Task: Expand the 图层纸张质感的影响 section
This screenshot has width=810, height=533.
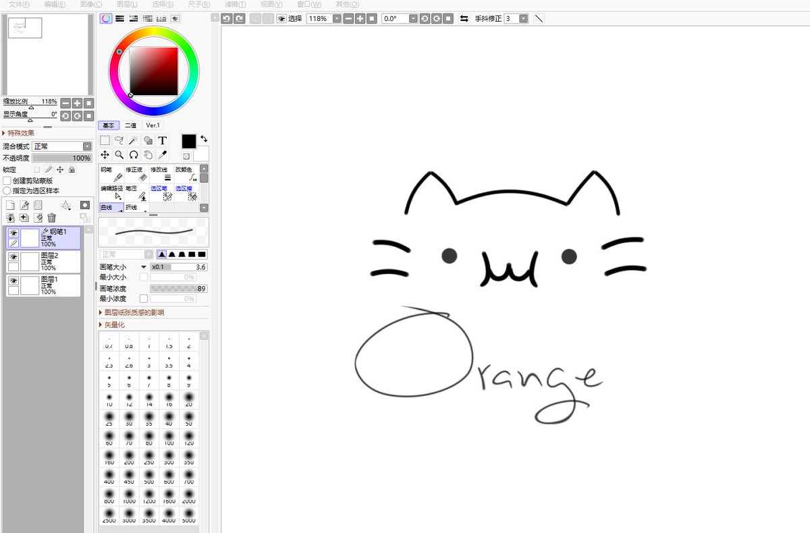Action: pyautogui.click(x=132, y=312)
